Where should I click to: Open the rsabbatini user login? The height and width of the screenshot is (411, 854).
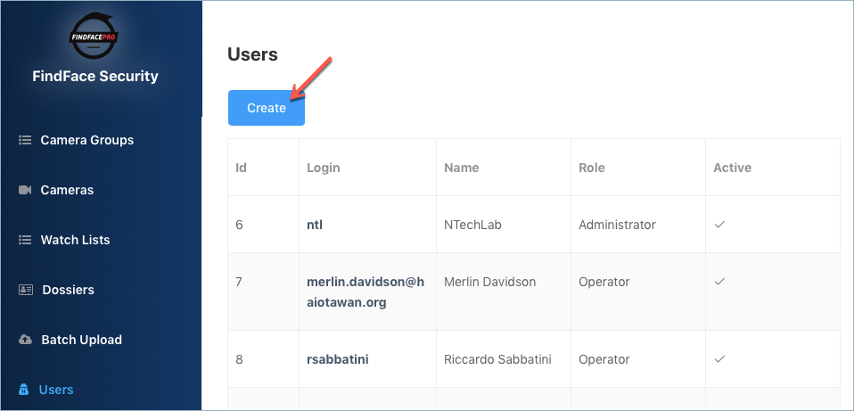[338, 359]
